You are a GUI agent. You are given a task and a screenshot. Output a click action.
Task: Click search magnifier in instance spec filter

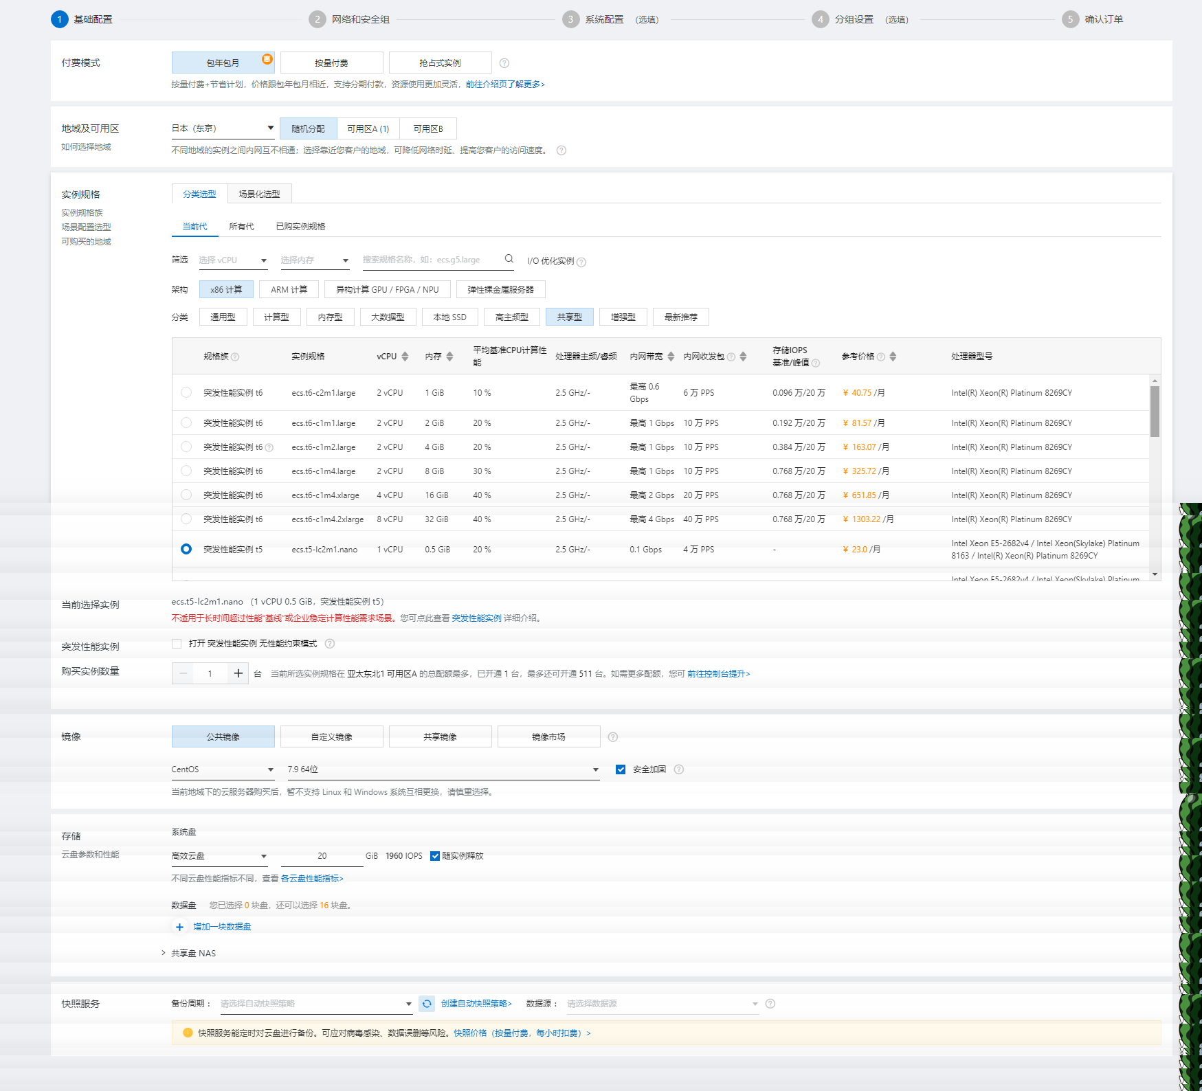pos(509,259)
